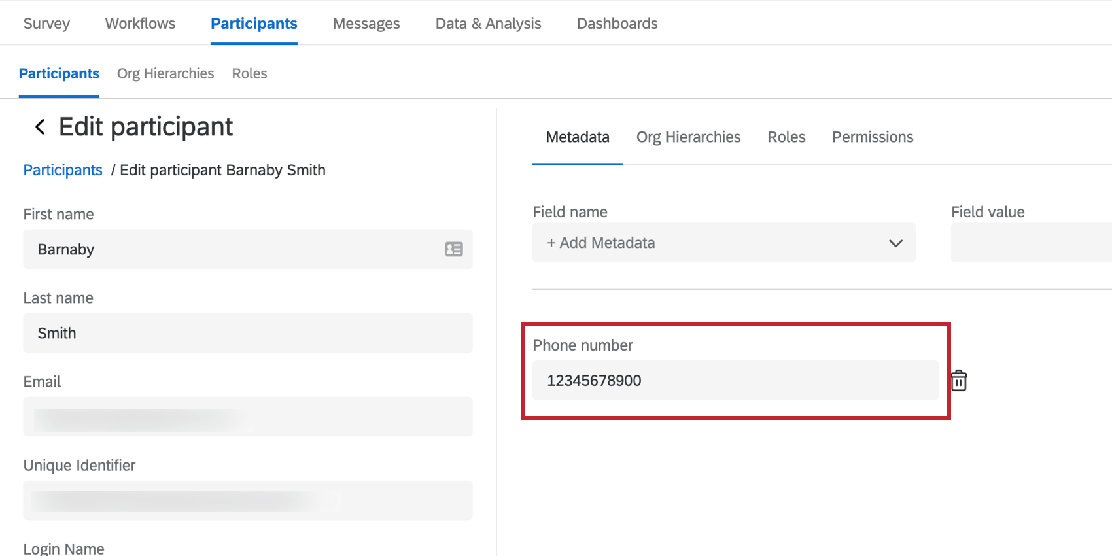Open Org Hierarchies sub-navigation tab

pos(165,73)
